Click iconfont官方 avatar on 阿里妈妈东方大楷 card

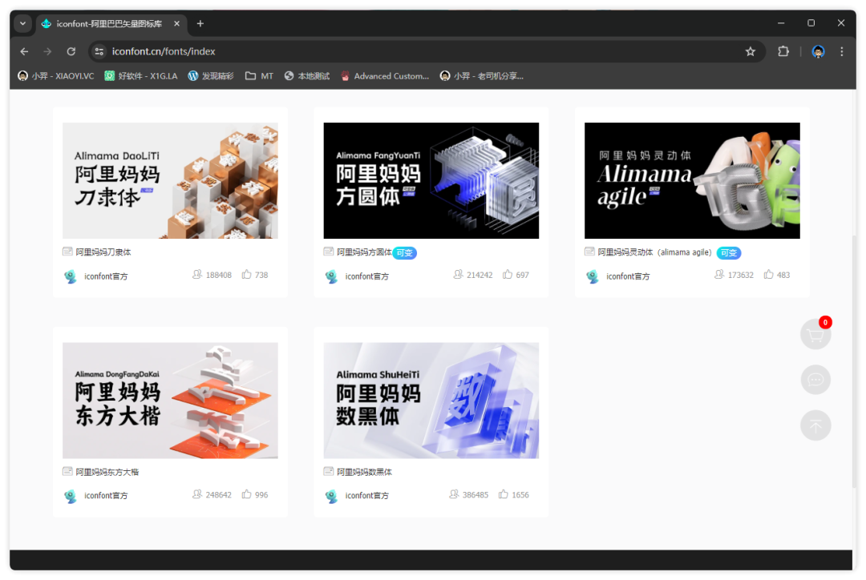70,496
